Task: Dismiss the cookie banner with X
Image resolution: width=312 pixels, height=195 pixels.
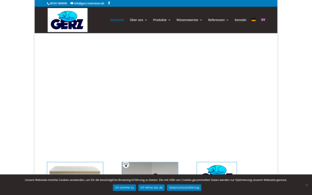Action: click(x=307, y=185)
